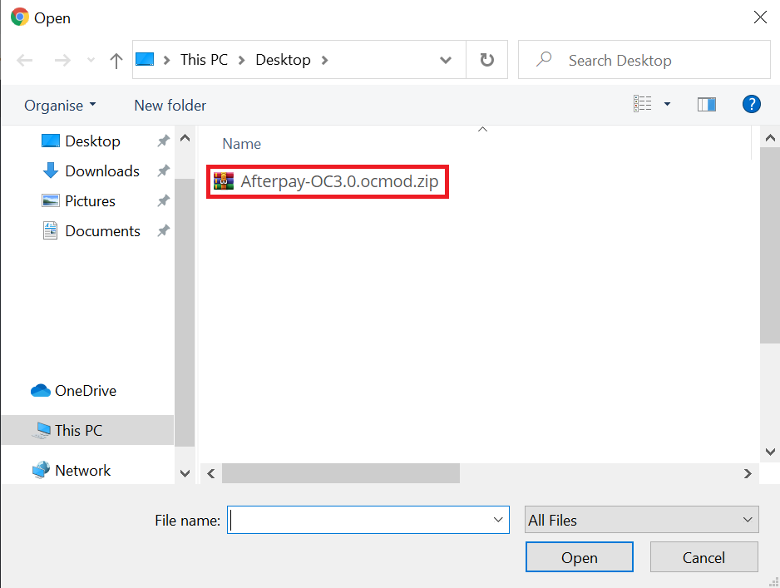Screen dimensions: 780x588
Task: Expand the File name dropdown arrow
Action: 498,520
